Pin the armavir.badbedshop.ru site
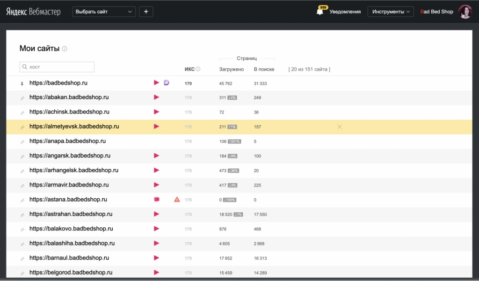The width and height of the screenshot is (479, 281). tap(22, 186)
